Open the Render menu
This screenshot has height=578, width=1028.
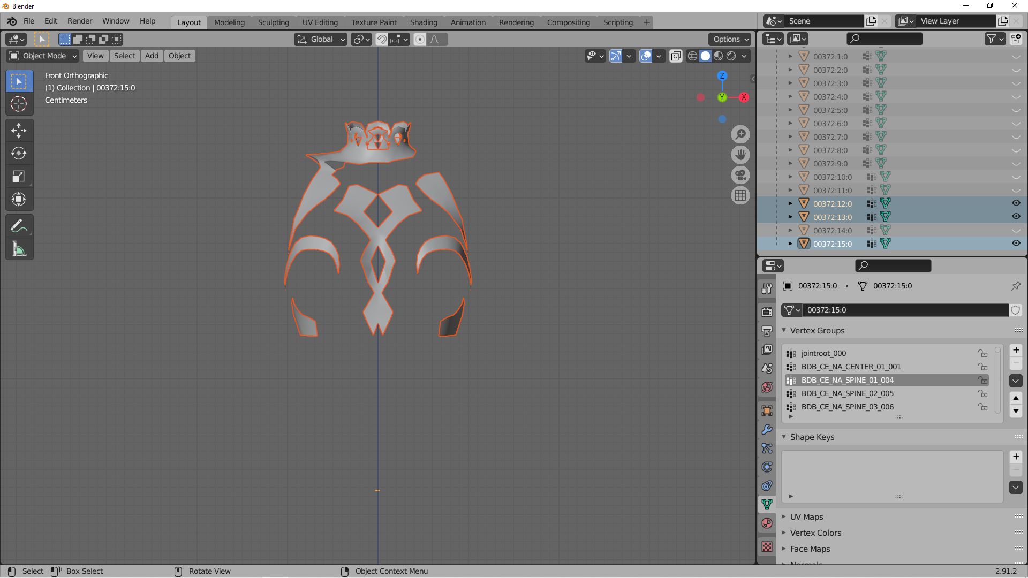(x=80, y=21)
